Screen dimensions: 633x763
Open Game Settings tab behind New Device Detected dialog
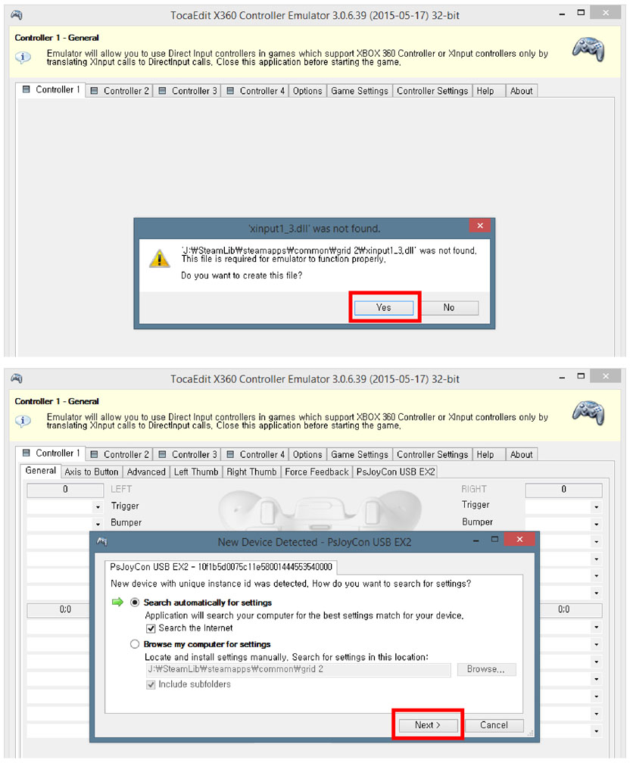tap(360, 454)
